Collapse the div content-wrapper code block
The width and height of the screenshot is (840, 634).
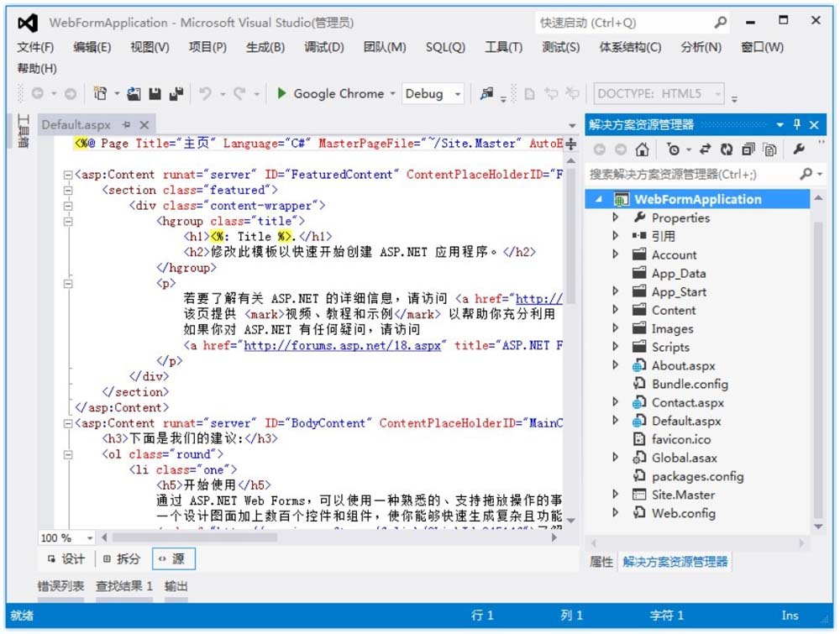point(68,206)
